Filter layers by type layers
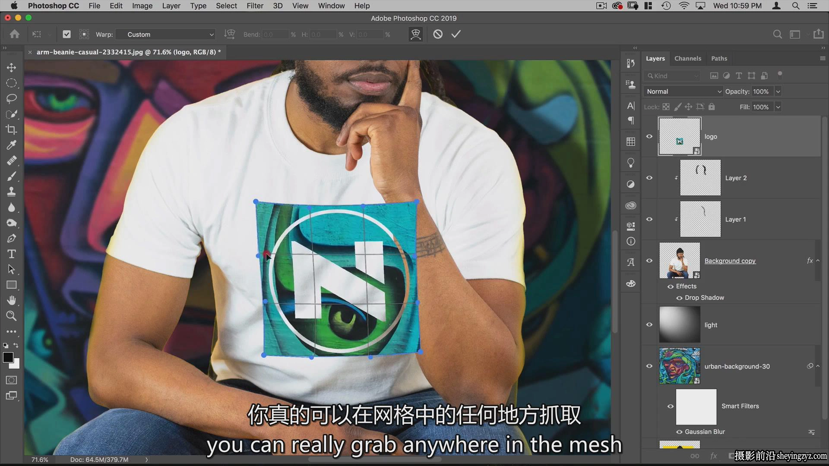Viewport: 829px width, 466px height. coord(739,76)
